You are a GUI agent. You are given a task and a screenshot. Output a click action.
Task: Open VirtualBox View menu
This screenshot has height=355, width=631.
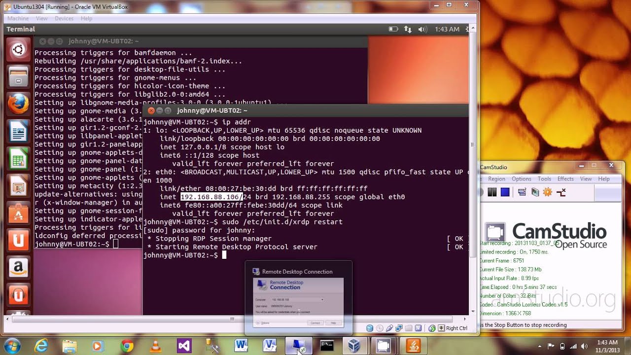42,18
